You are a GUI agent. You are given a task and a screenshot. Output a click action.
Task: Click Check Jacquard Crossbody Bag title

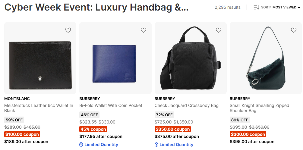(186, 105)
